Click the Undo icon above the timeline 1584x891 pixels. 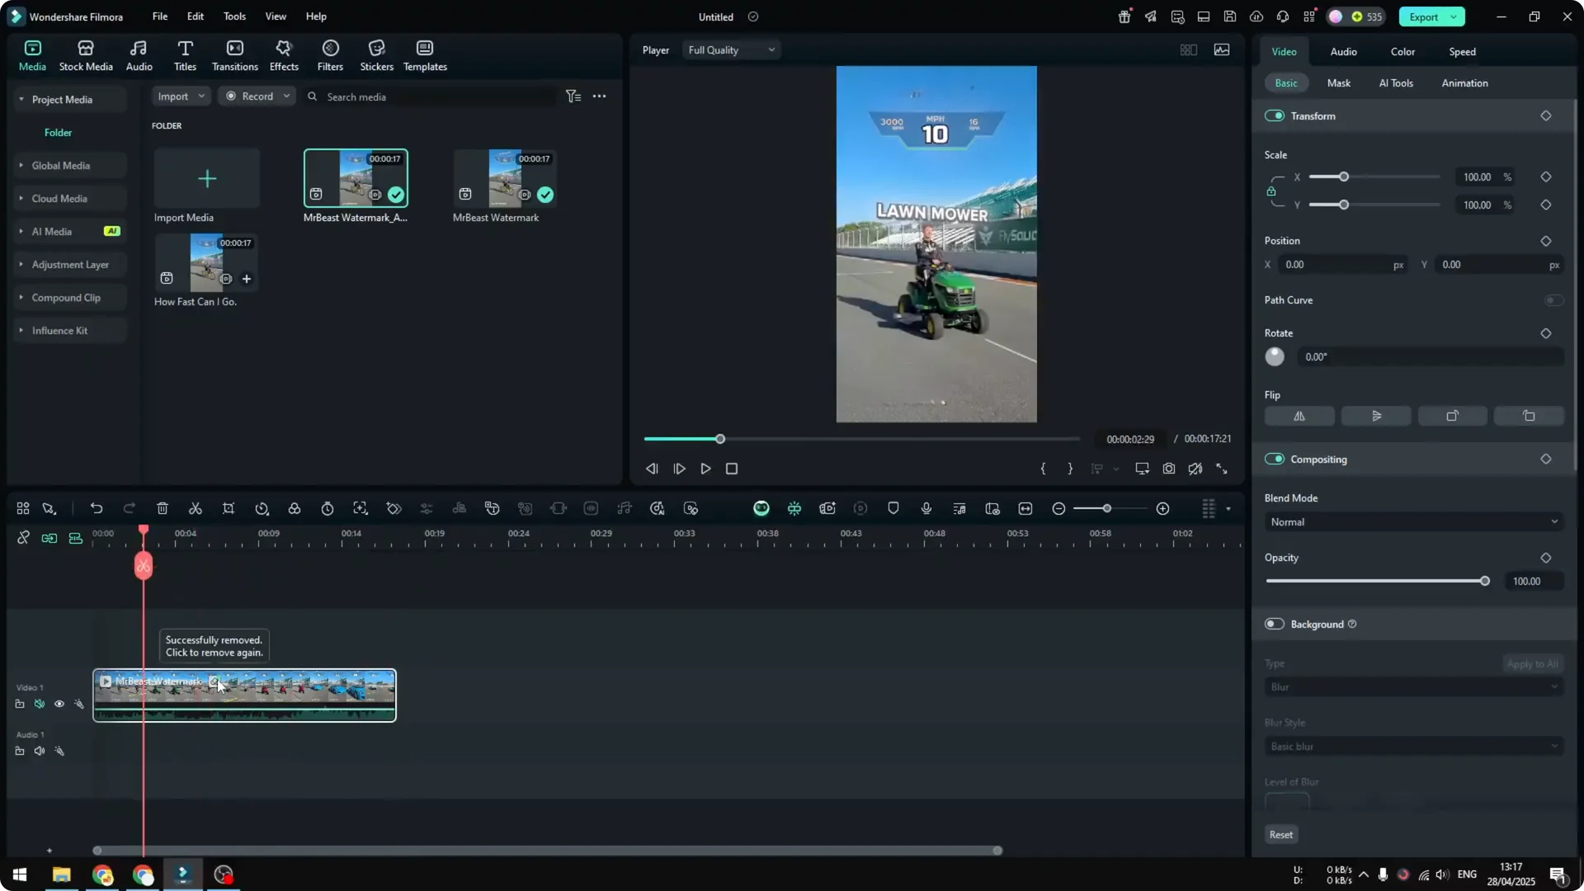(97, 508)
